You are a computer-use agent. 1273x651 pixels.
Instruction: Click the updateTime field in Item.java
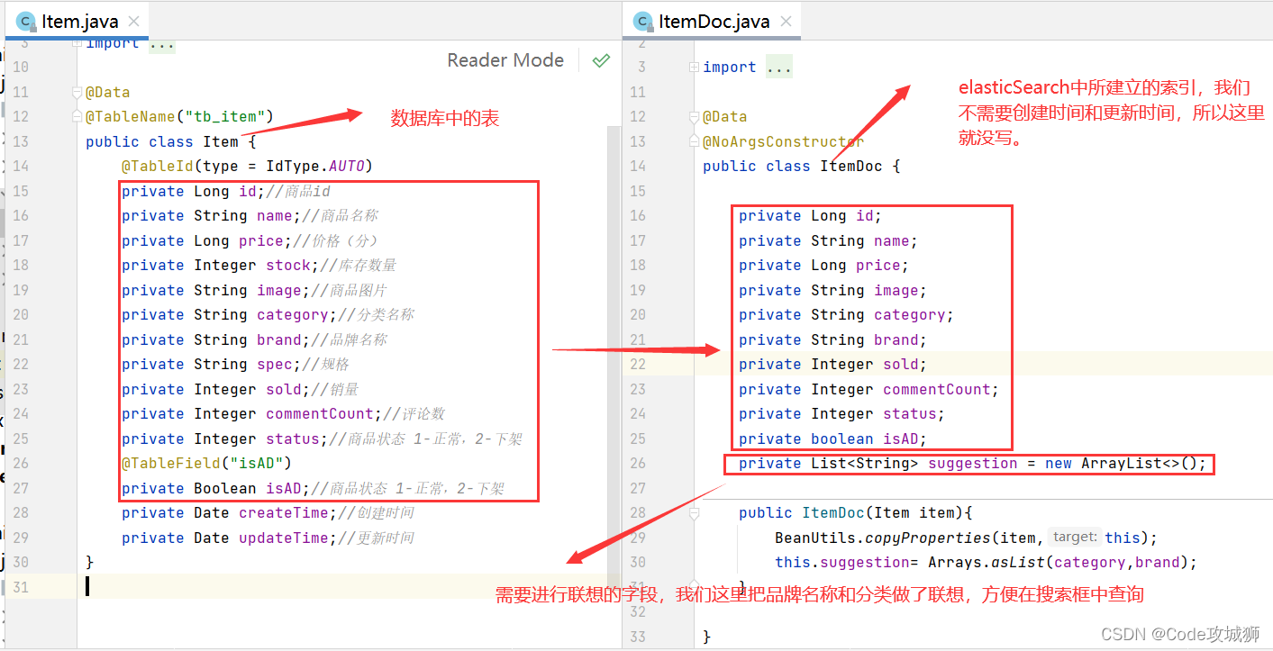(284, 538)
